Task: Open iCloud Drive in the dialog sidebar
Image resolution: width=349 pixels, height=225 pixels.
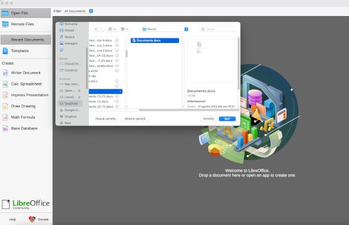Action: coord(70,64)
